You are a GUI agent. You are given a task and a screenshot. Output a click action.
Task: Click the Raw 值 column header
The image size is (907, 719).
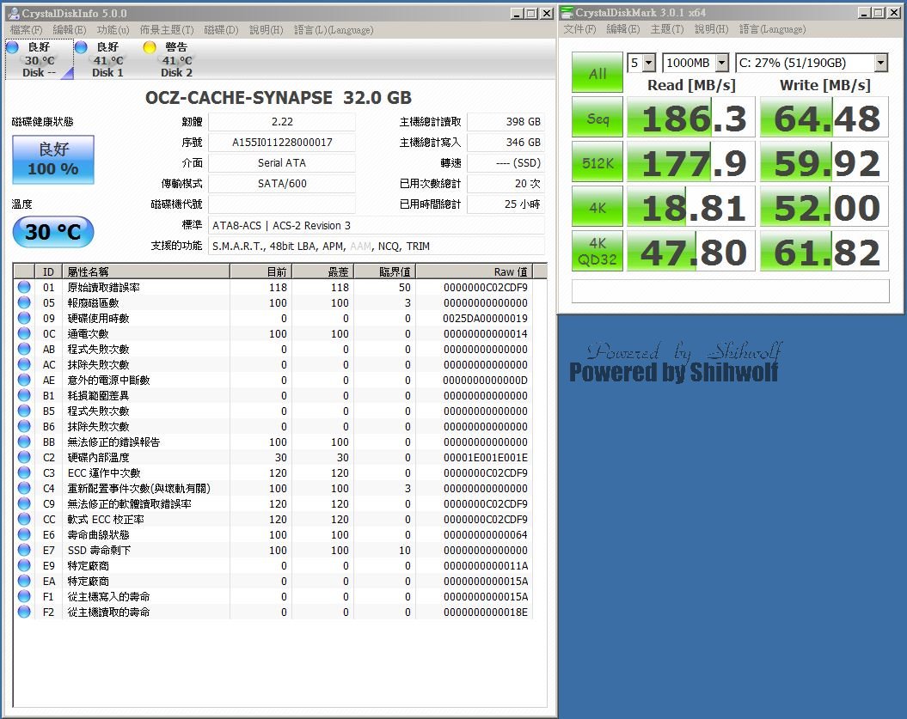coord(474,271)
